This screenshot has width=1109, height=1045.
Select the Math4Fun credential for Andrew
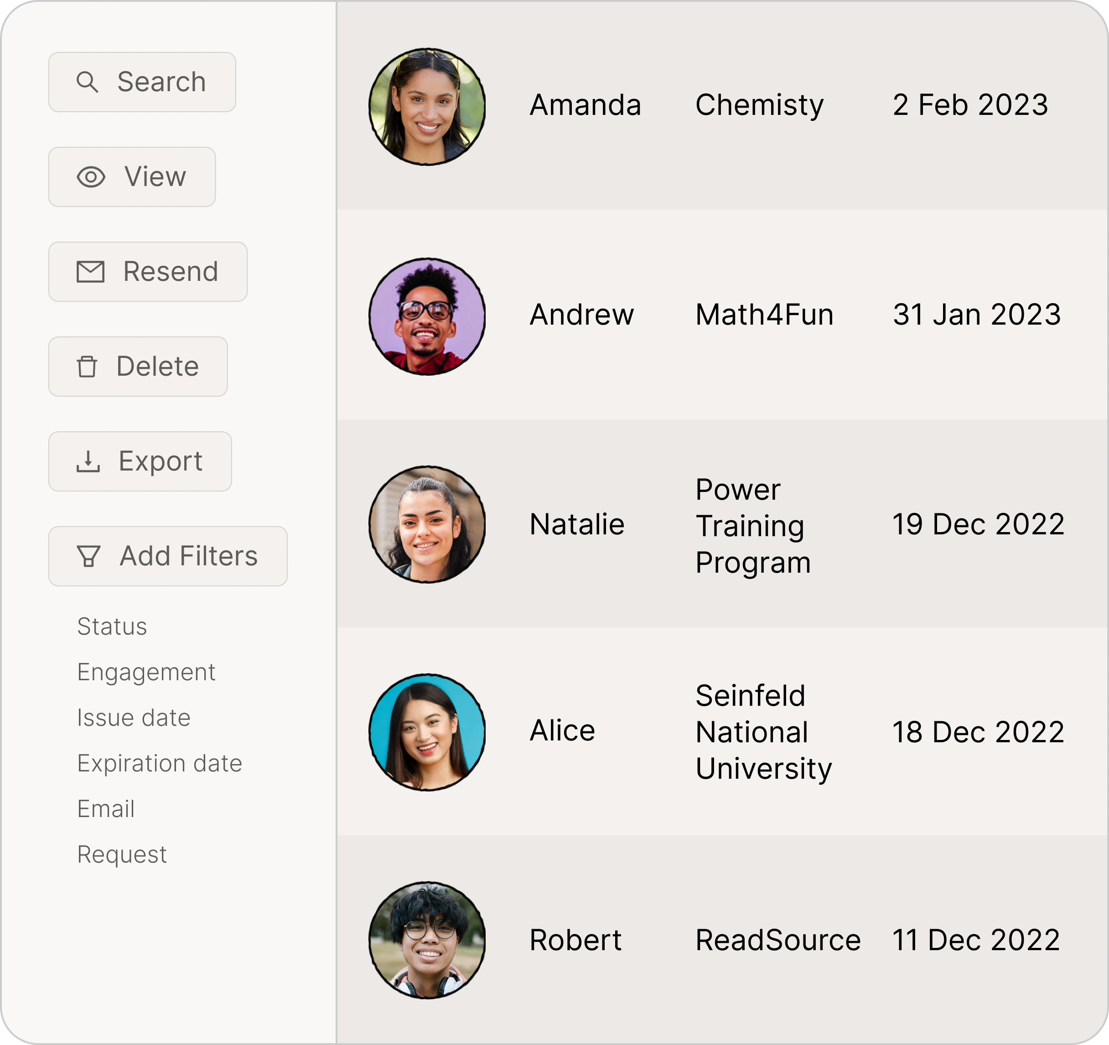(x=764, y=315)
